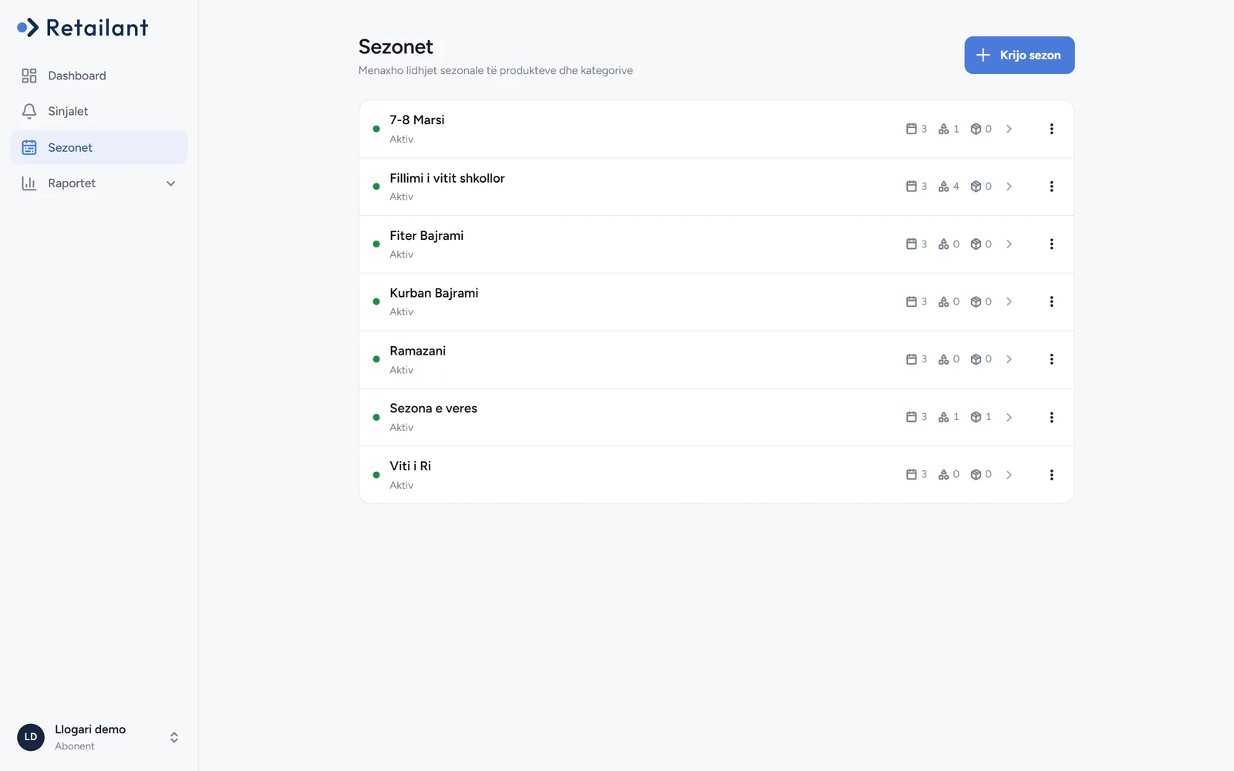The height and width of the screenshot is (771, 1234).
Task: Click the LD avatar circle
Action: (x=31, y=737)
